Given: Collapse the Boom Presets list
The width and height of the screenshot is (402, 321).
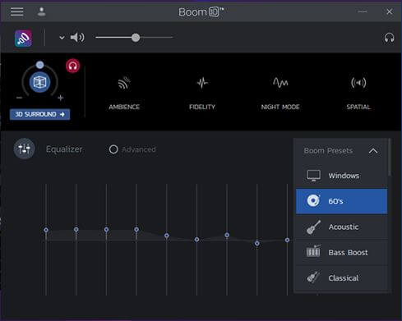Looking at the screenshot, I should coord(373,151).
